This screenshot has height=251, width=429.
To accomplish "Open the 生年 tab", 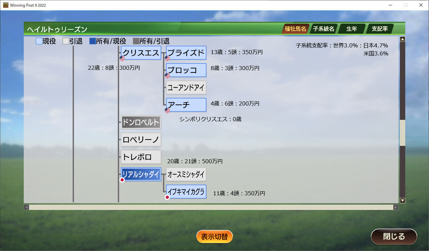I will (x=352, y=29).
